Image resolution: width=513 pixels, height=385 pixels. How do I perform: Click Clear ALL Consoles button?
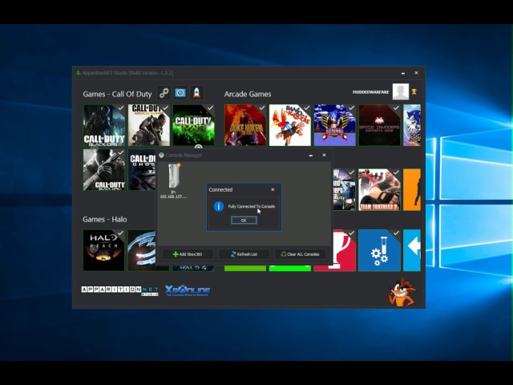pos(301,254)
